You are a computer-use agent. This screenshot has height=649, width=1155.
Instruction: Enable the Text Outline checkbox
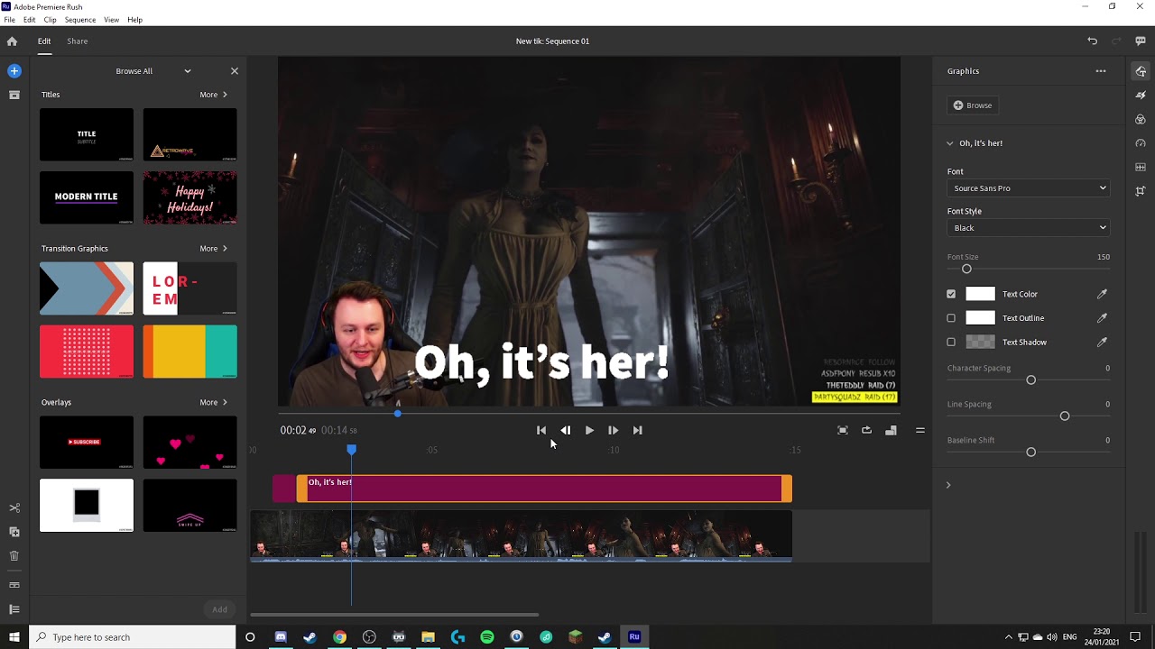point(951,318)
